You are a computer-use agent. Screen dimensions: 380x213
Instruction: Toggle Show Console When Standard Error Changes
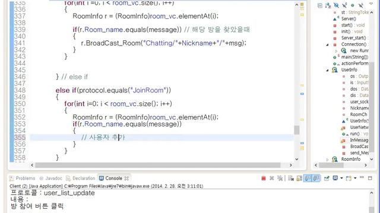click(x=316, y=178)
